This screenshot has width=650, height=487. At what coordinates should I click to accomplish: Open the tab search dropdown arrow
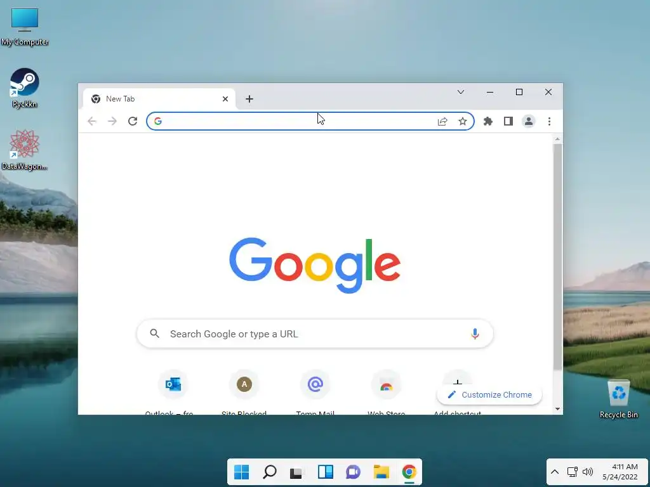point(461,92)
